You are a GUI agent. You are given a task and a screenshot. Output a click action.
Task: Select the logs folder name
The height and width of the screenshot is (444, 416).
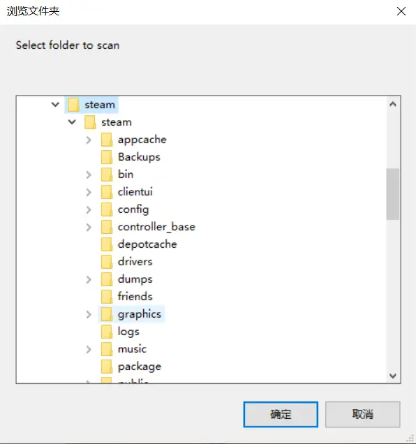click(x=128, y=332)
